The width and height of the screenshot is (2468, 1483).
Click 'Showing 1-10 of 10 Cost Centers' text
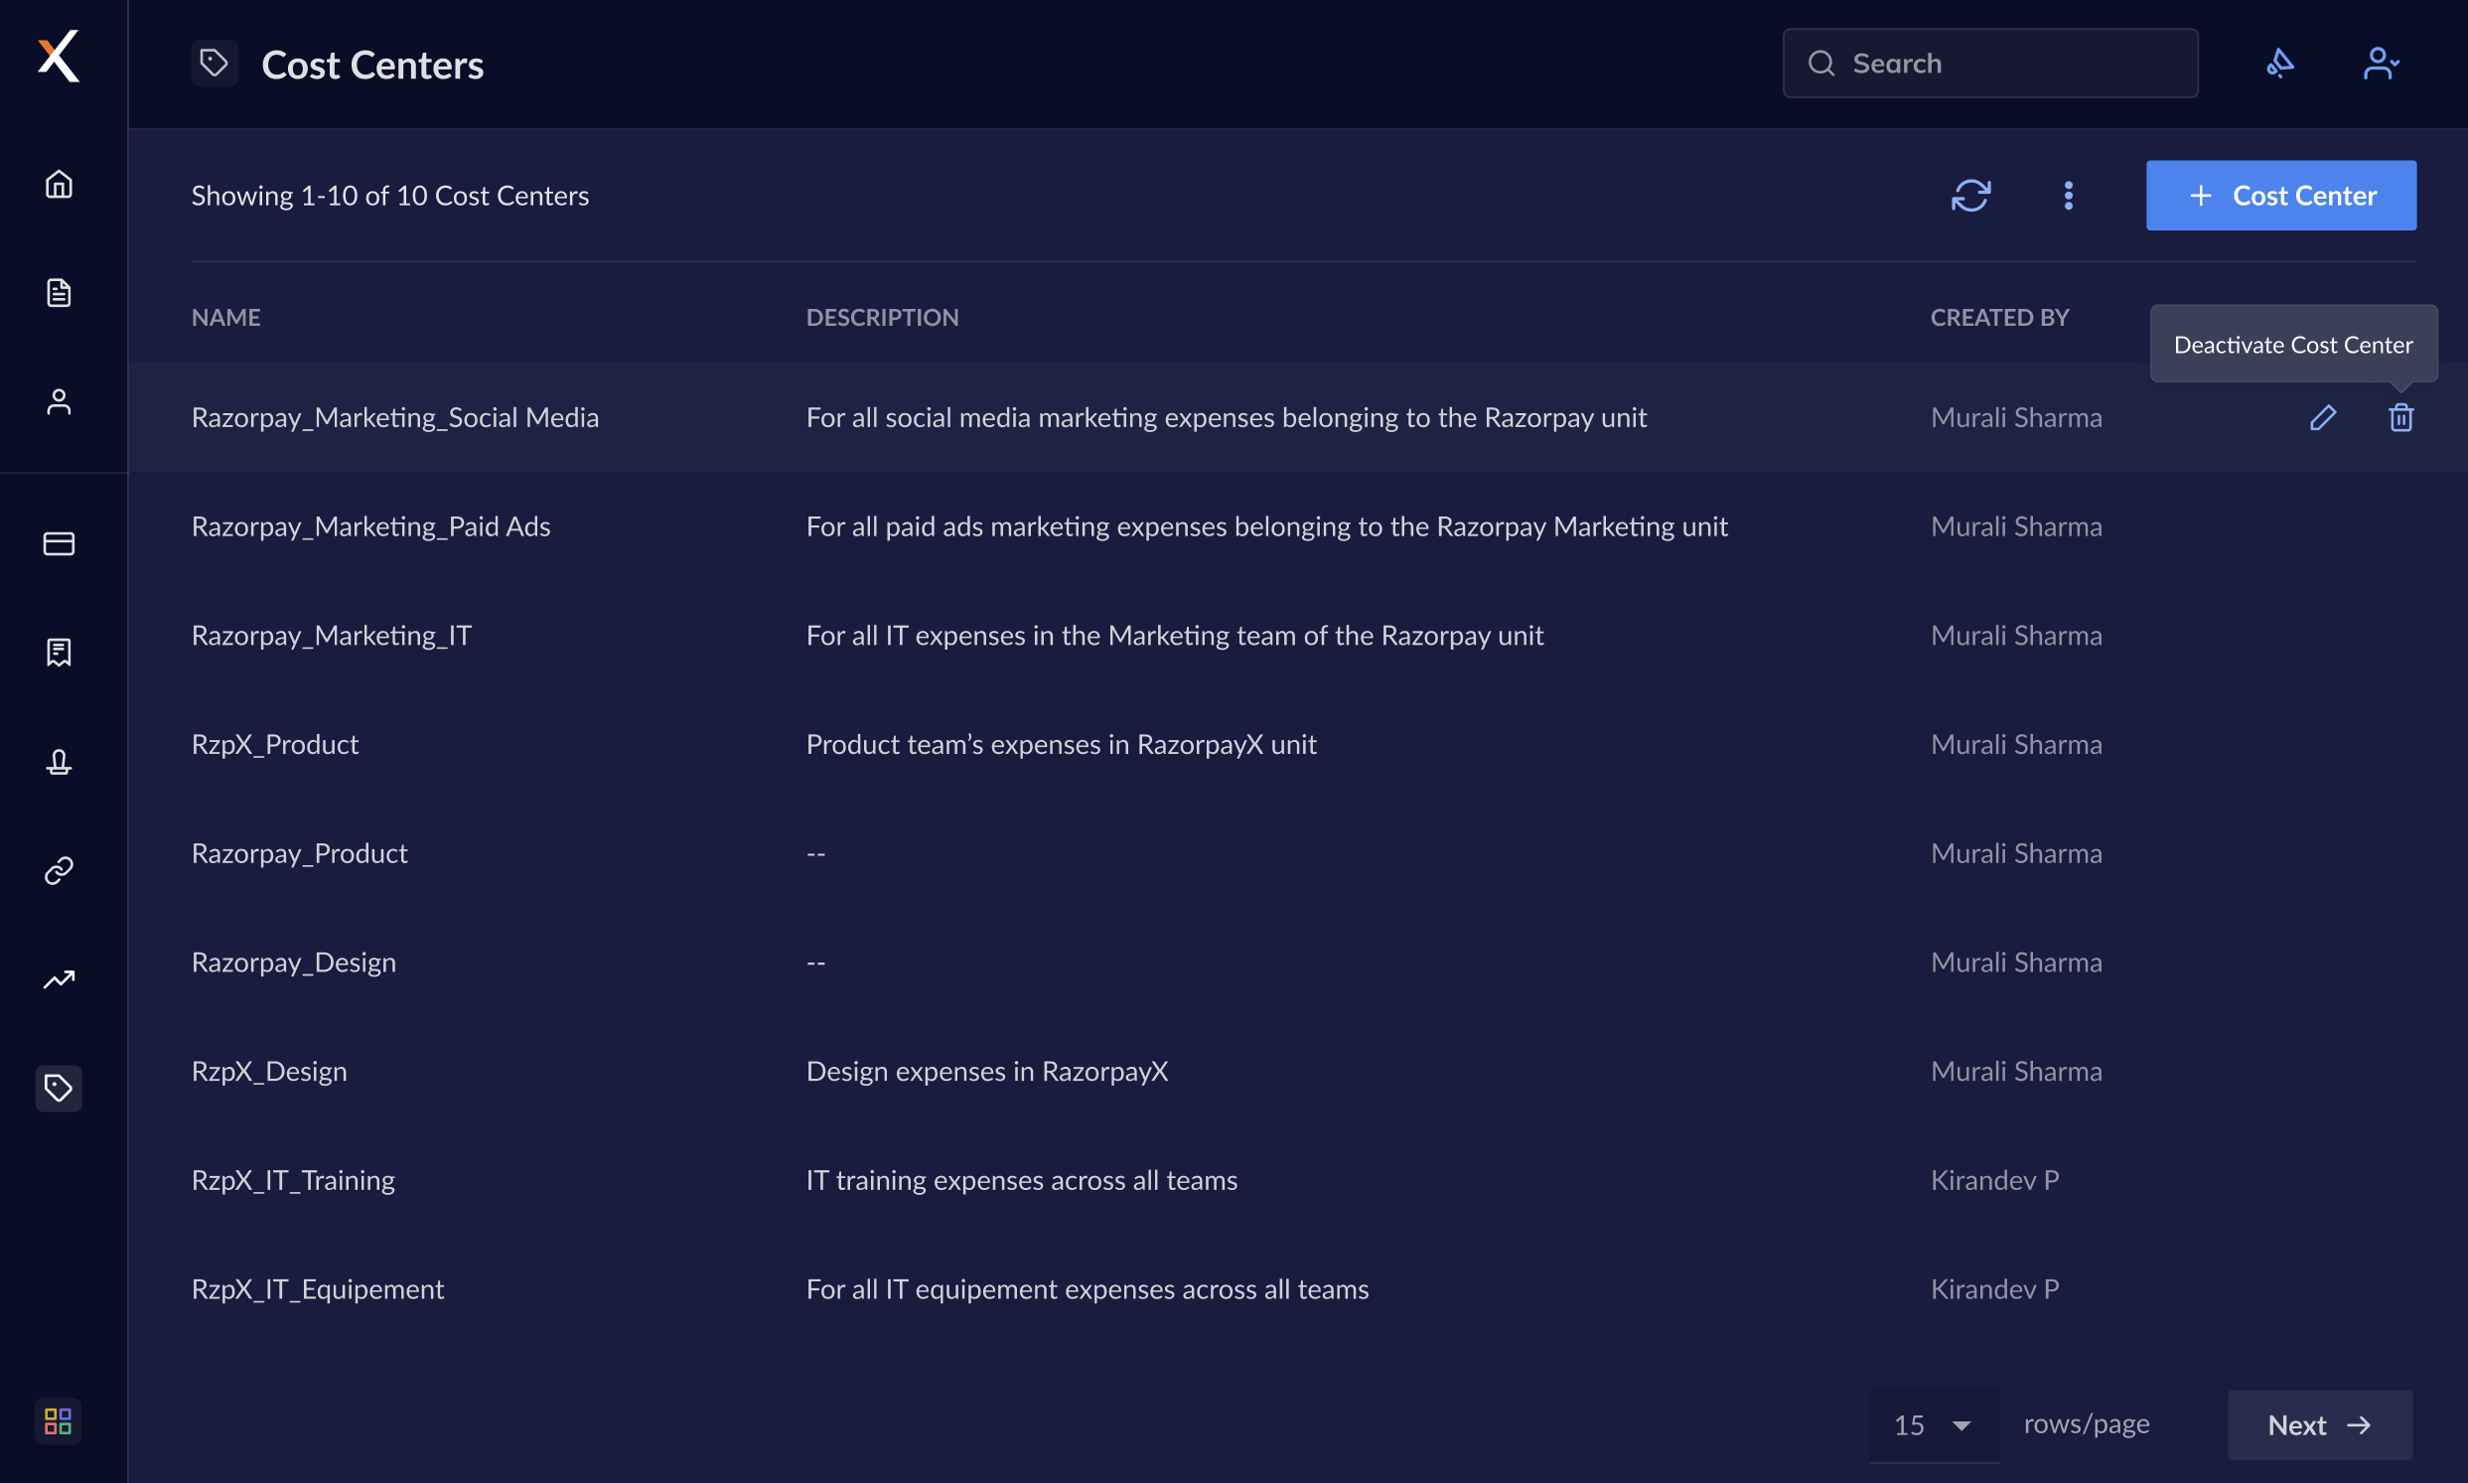pos(390,196)
